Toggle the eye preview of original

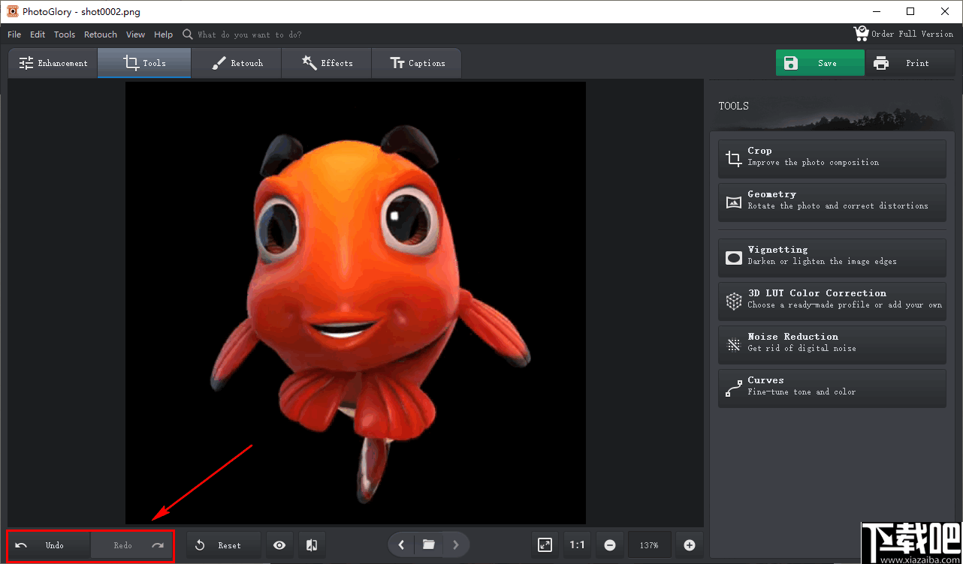coord(279,545)
